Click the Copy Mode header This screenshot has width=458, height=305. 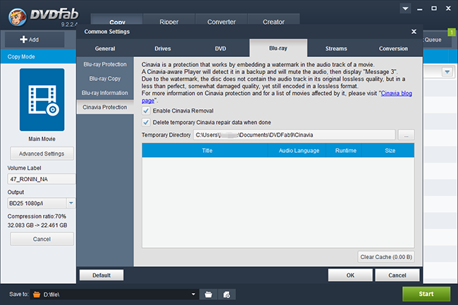click(x=38, y=56)
